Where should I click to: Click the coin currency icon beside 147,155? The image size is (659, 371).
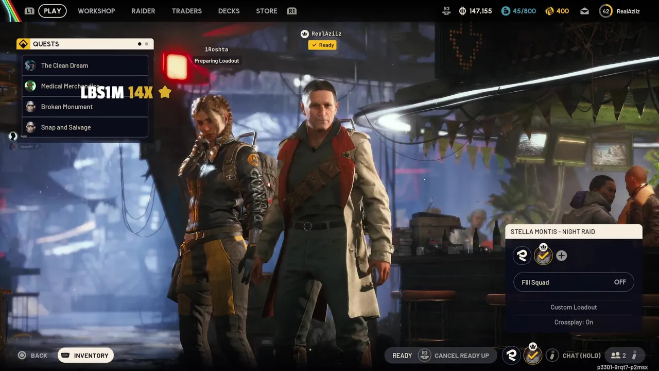pyautogui.click(x=462, y=11)
